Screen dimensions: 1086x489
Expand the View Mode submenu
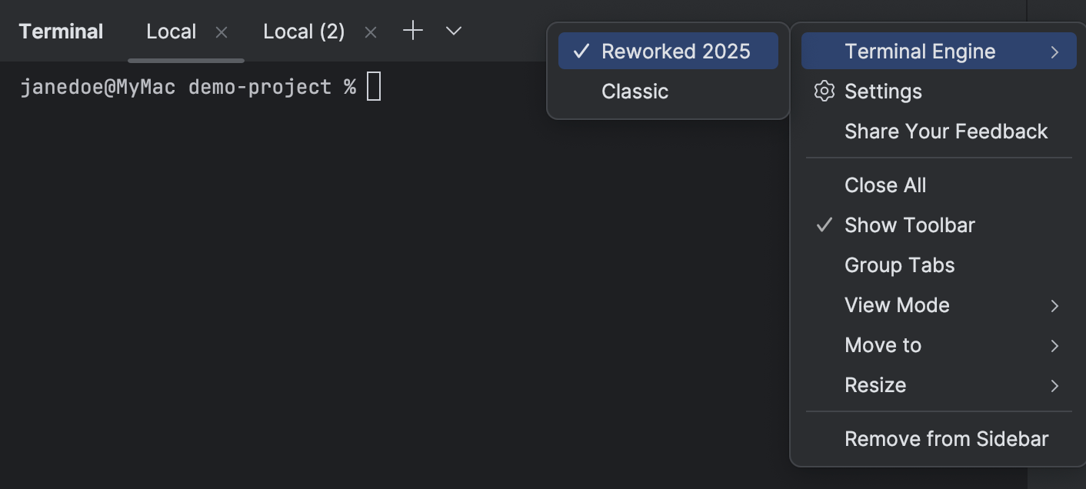(897, 305)
